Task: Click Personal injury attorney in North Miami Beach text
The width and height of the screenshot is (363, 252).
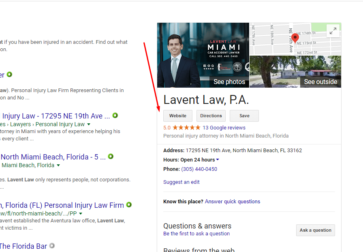Action: tap(226, 136)
